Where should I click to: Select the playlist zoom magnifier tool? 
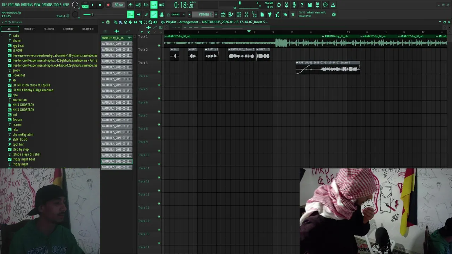[x=150, y=22]
